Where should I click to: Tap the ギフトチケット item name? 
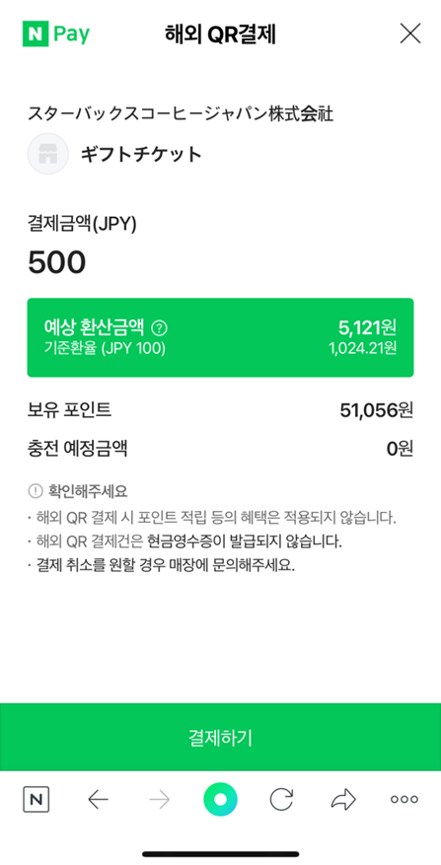click(141, 155)
